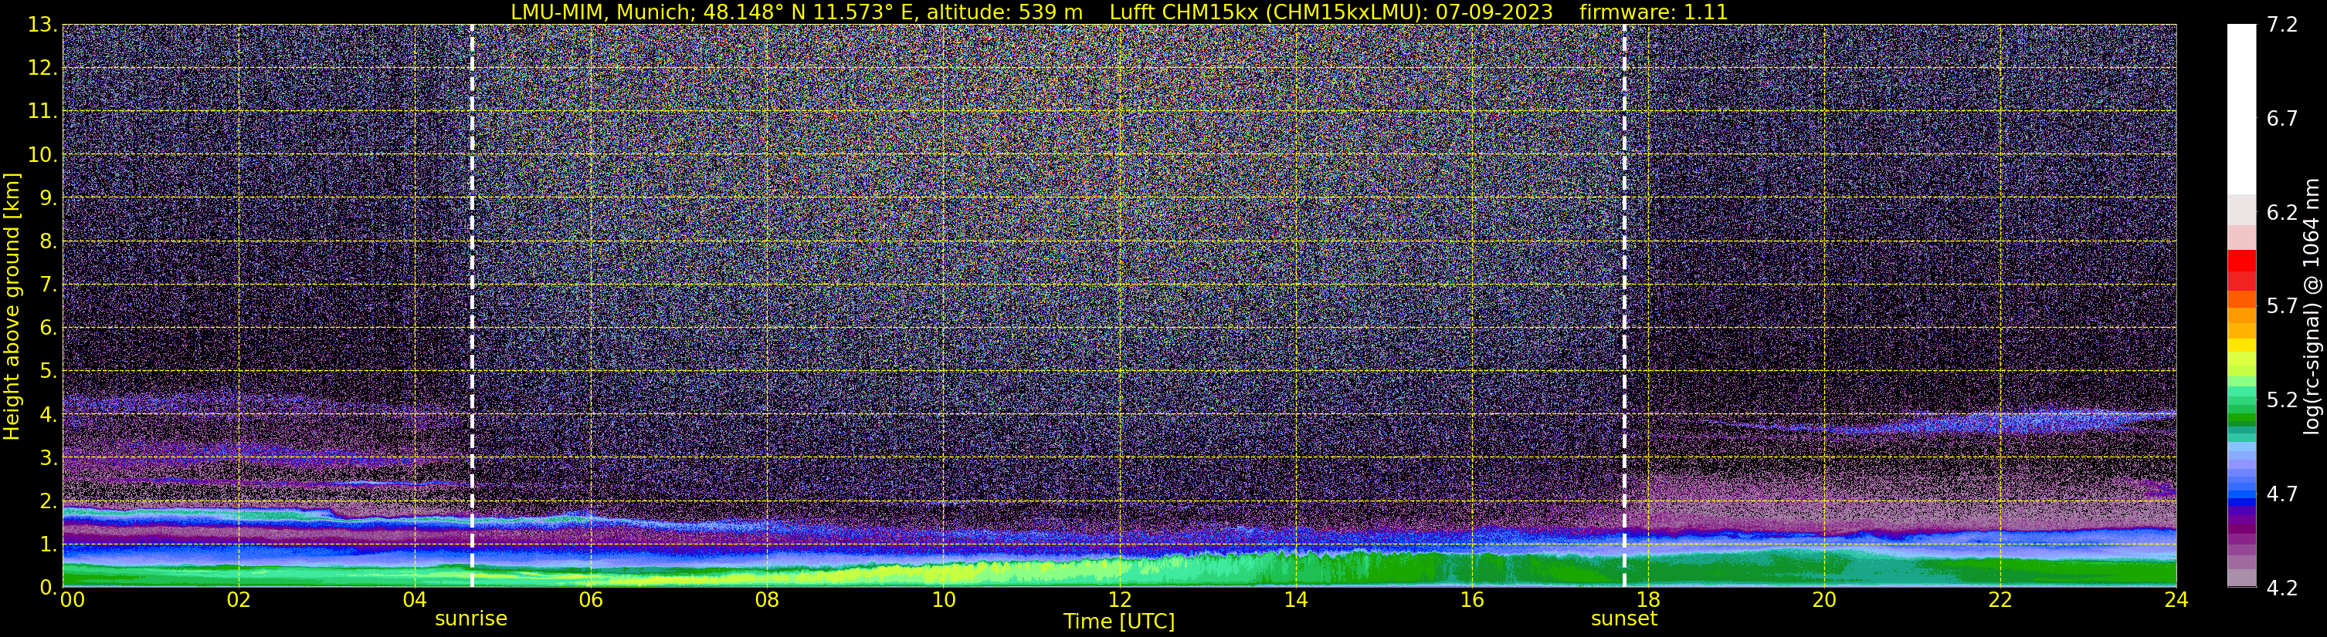Click the "sunrise" label below the plot

470,619
